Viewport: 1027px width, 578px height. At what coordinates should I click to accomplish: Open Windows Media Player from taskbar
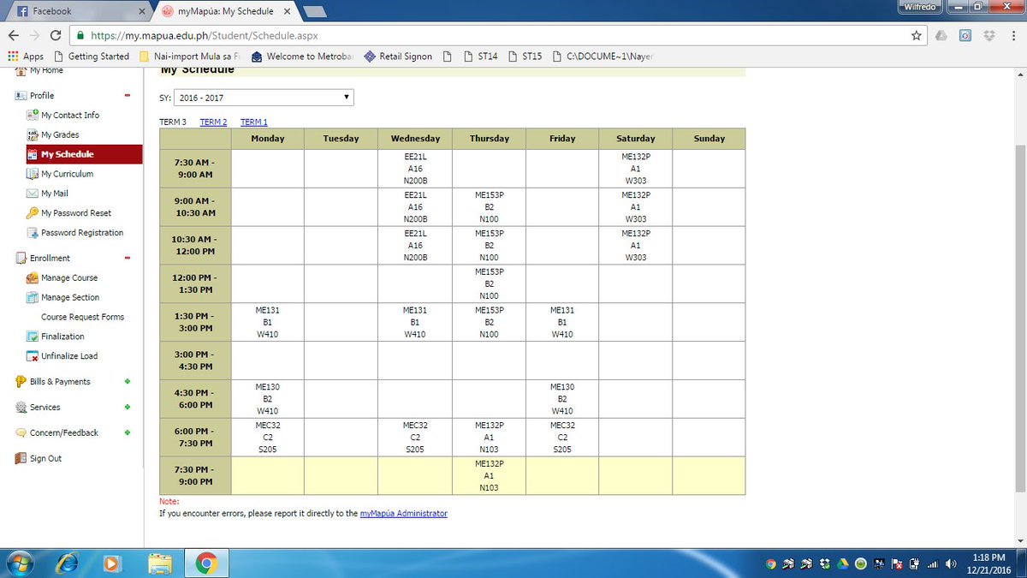click(111, 563)
